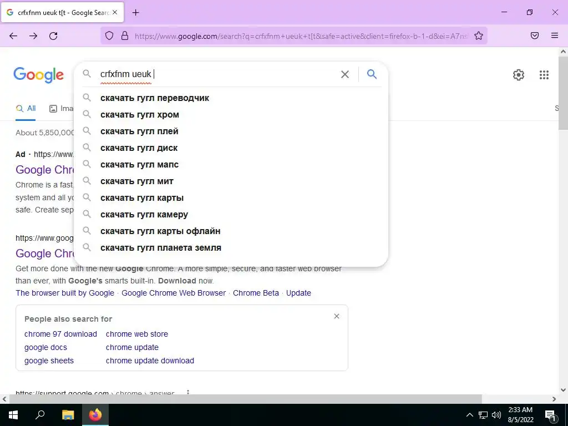This screenshot has height=426, width=568.
Task: Search for google sheets
Action: point(49,361)
